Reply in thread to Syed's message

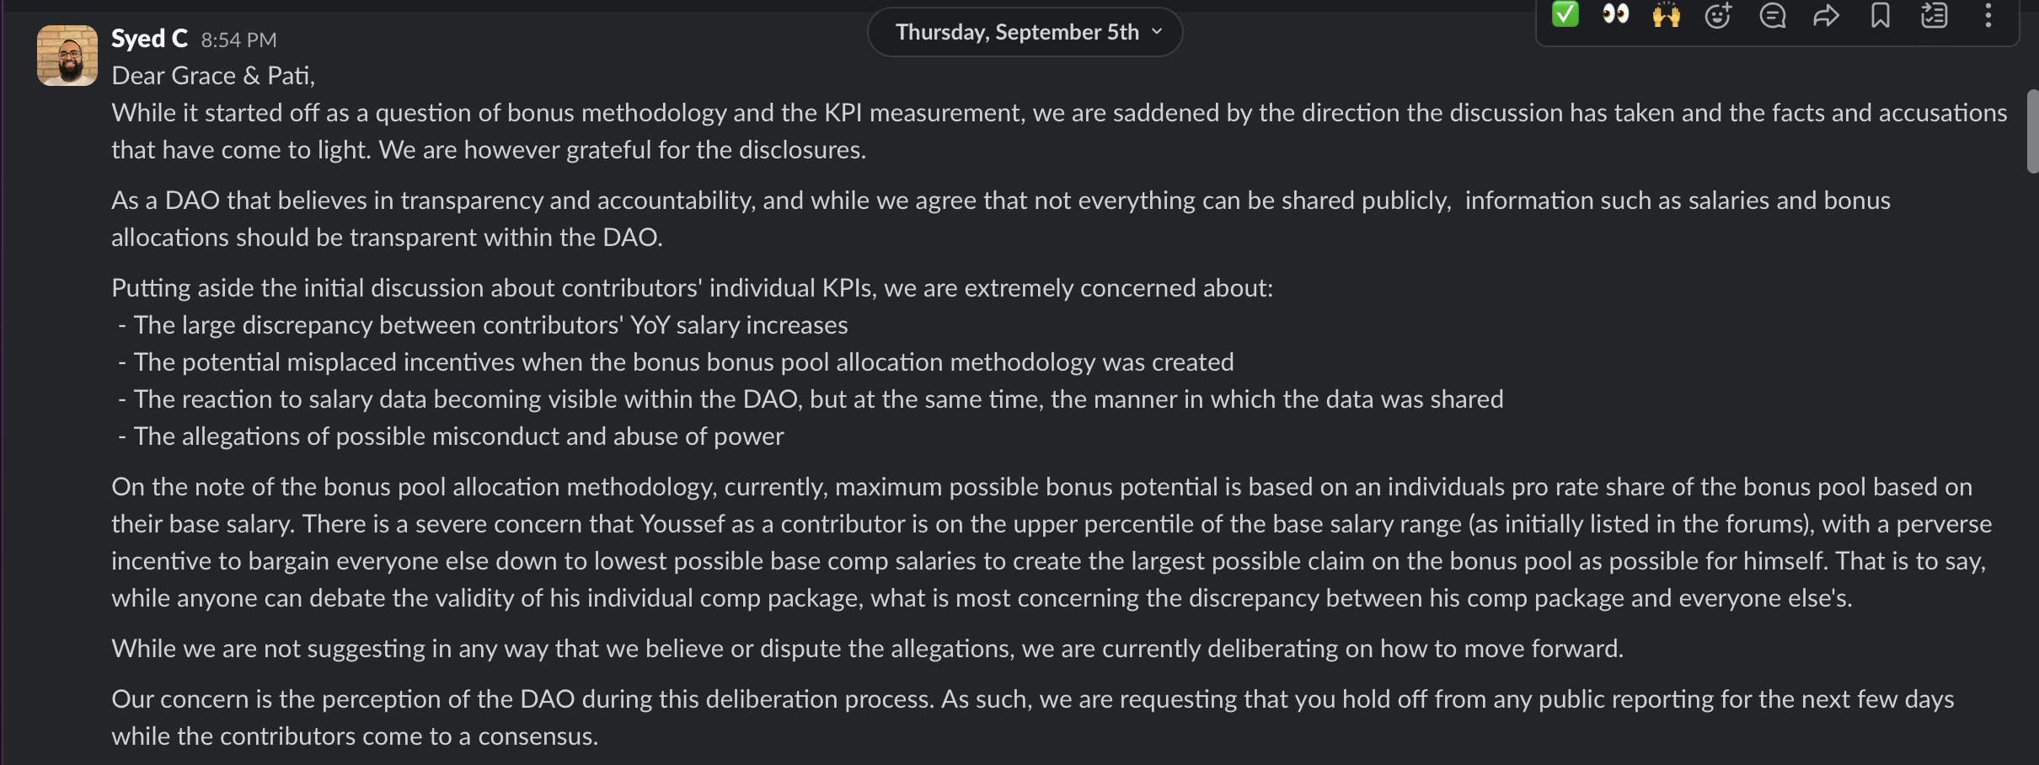point(1772,15)
